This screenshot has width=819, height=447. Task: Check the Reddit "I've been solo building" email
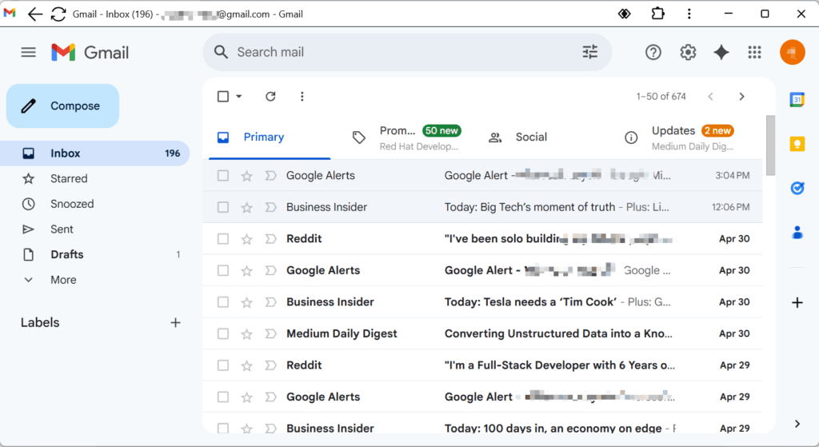(x=223, y=238)
